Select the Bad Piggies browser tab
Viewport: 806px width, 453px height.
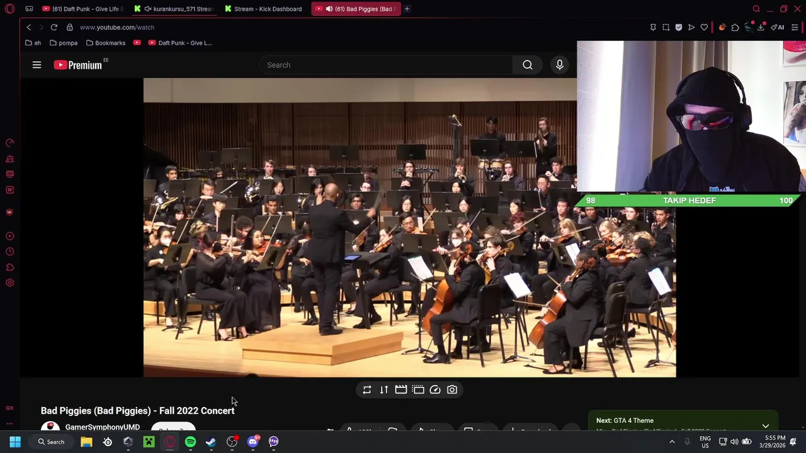(356, 9)
